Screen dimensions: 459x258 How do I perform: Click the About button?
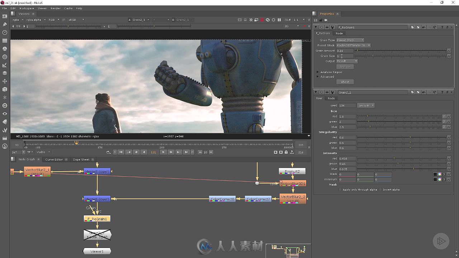[345, 82]
